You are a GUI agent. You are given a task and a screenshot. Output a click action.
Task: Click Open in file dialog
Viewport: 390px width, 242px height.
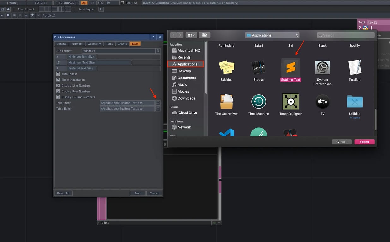(x=364, y=142)
